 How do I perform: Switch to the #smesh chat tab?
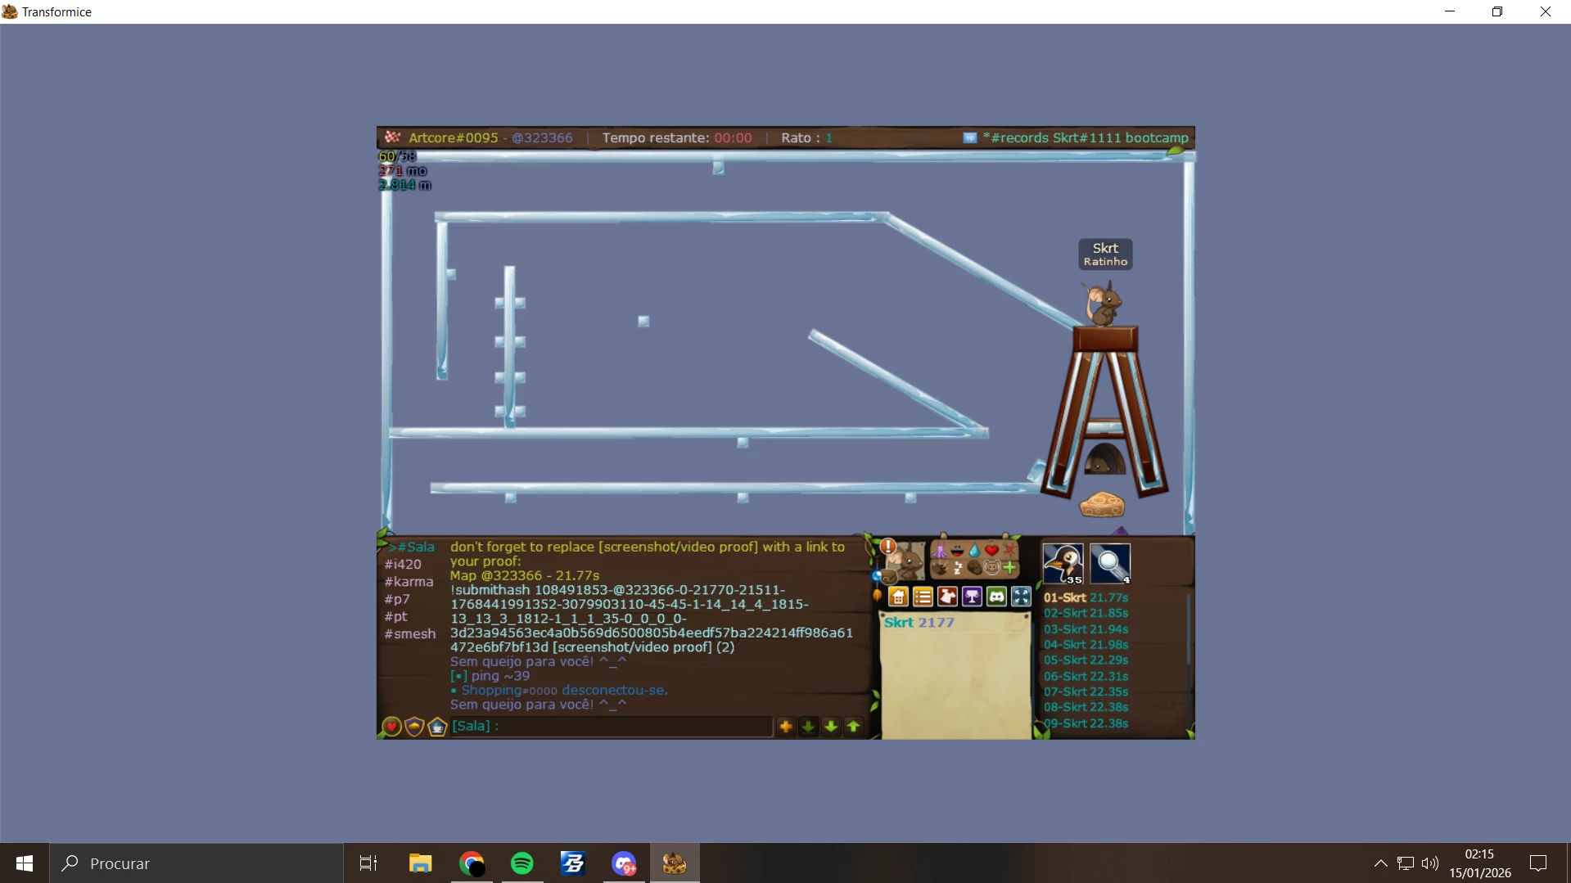click(x=410, y=633)
